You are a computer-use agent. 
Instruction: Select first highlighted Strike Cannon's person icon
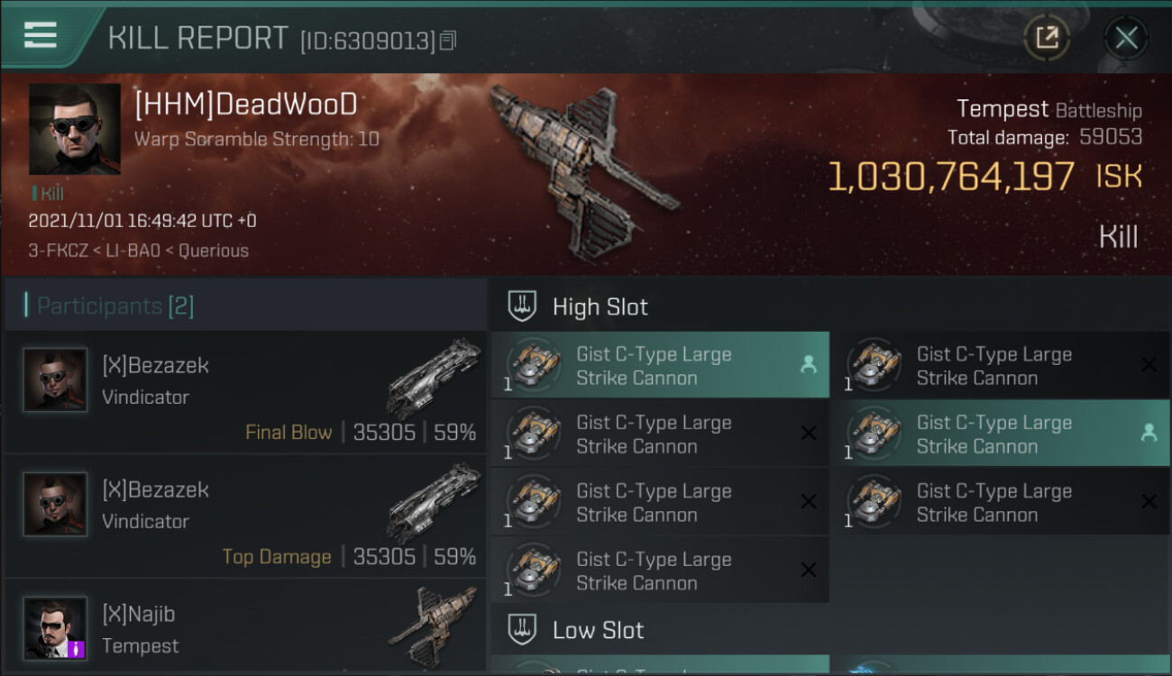[x=809, y=364]
